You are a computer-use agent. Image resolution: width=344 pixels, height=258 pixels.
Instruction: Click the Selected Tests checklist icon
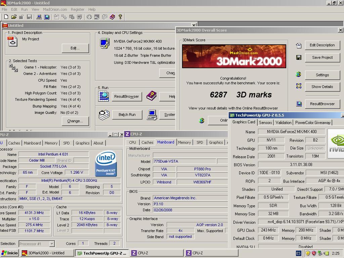click(x=13, y=68)
